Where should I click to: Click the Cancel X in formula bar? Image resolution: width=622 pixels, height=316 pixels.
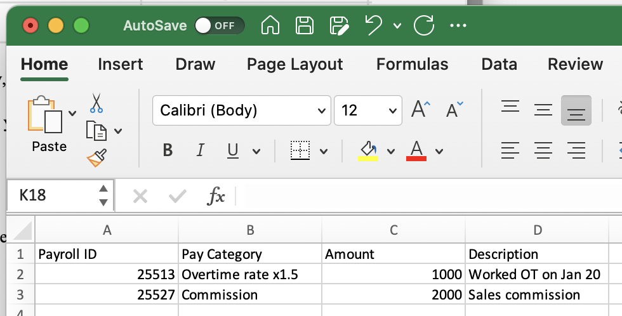tap(140, 196)
